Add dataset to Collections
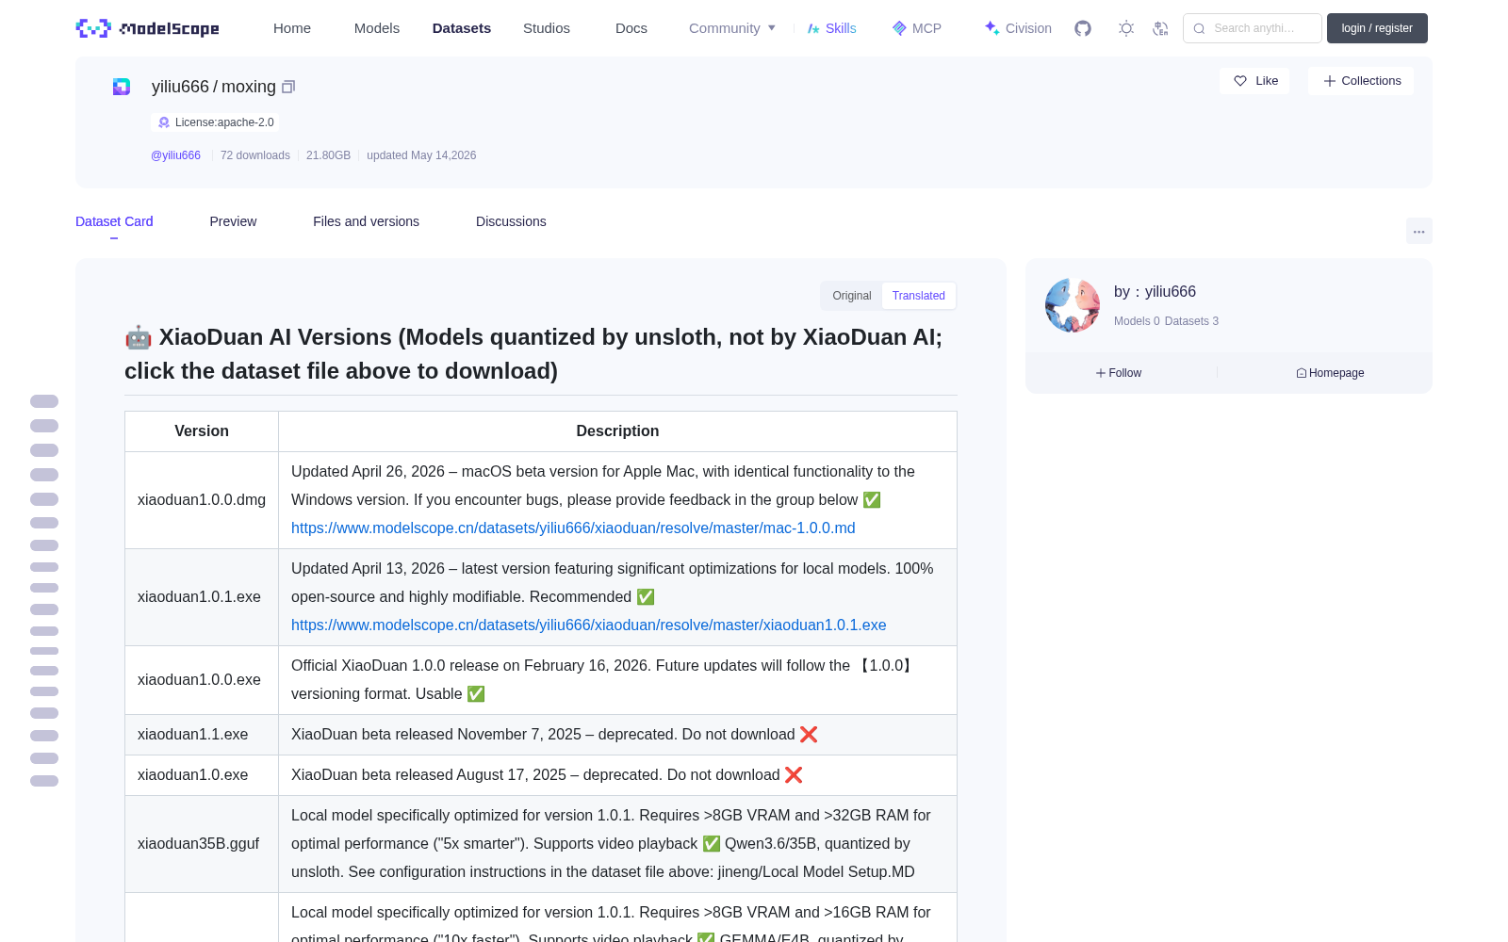This screenshot has height=942, width=1508. pos(1361,81)
